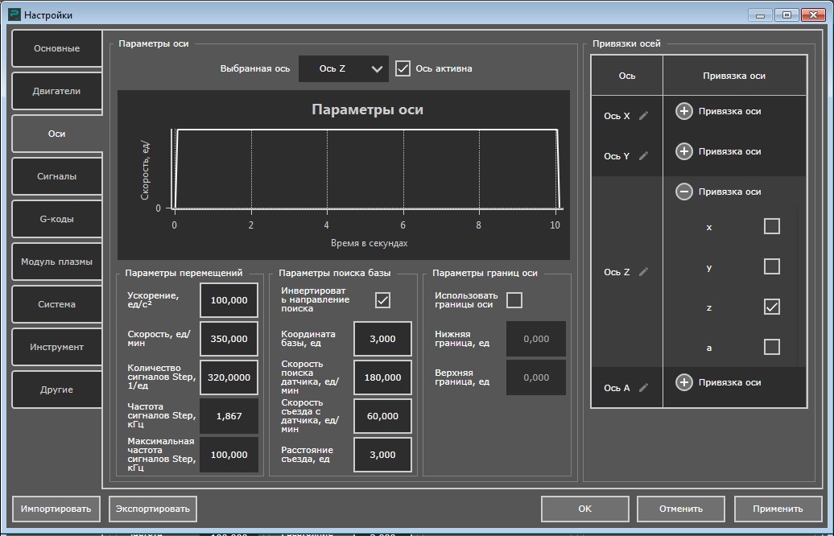The width and height of the screenshot is (834, 536).
Task: Check the x binding checkbox for Ось Z
Action: pos(771,226)
